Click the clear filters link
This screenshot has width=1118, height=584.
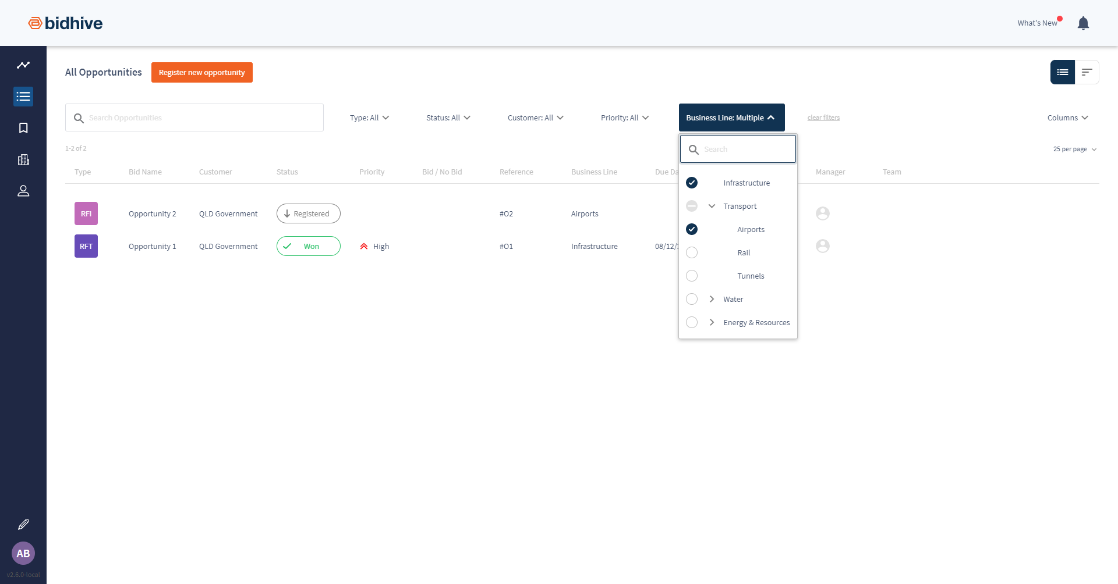coord(823,117)
